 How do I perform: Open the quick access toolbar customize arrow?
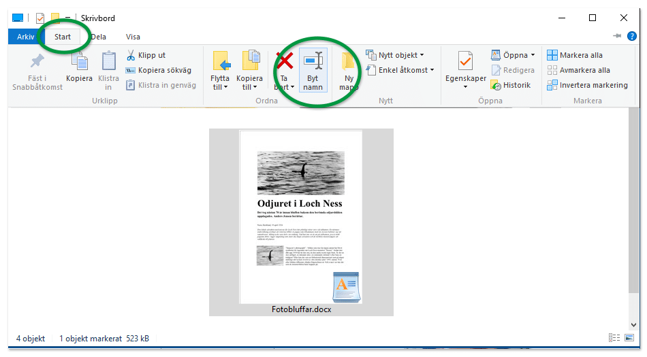pyautogui.click(x=67, y=18)
